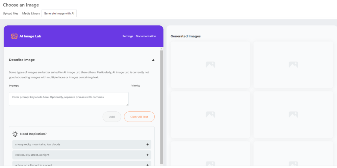
Task: Click the left image placeholder in the second row
Action: (x=210, y=114)
